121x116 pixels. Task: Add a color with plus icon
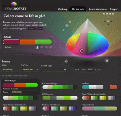[x=51, y=37]
